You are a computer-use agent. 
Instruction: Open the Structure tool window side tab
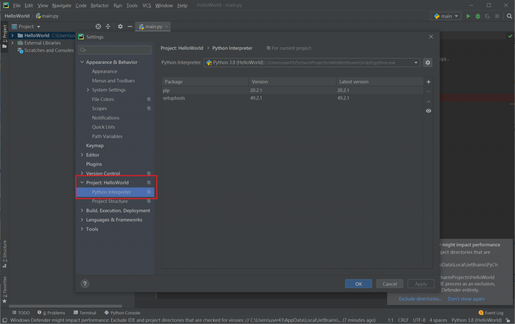5,254
